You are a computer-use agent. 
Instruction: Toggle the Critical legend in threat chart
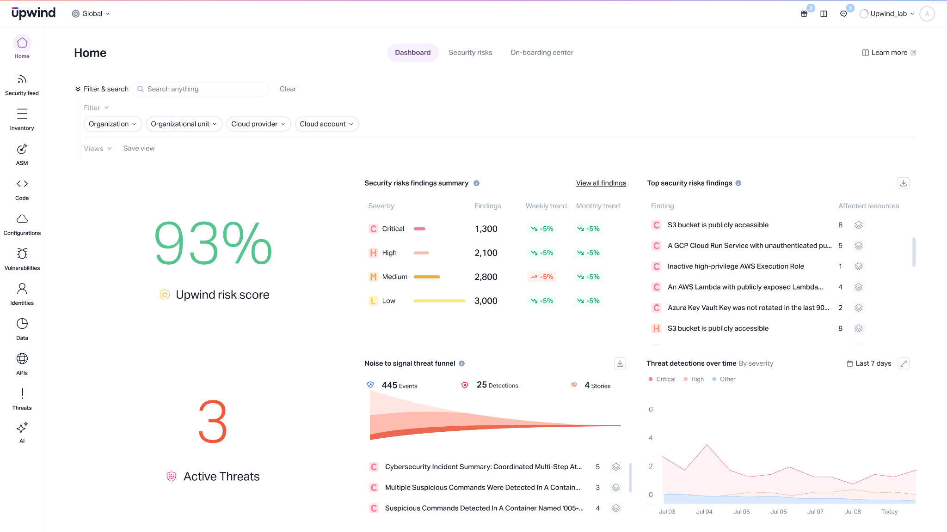pos(662,379)
